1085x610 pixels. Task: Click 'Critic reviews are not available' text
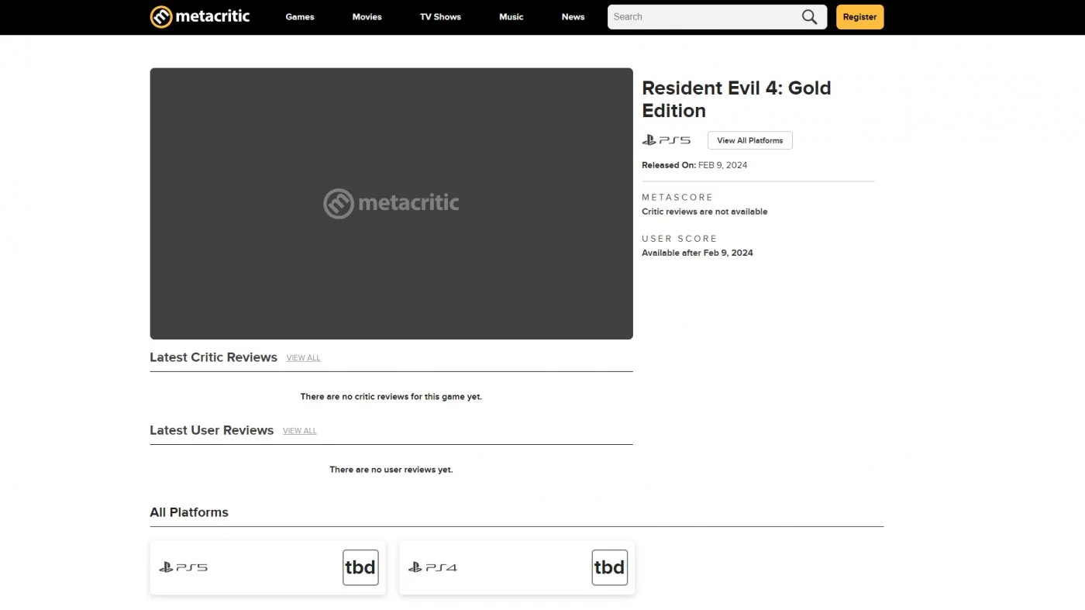pyautogui.click(x=704, y=212)
